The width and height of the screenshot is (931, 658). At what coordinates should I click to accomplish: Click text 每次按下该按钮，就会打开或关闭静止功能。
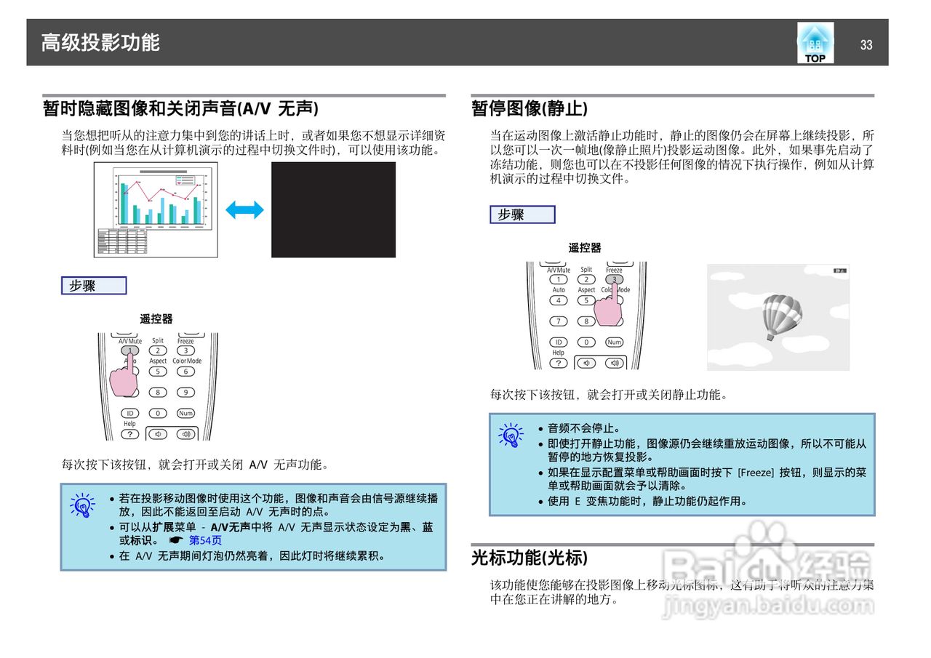pos(609,395)
